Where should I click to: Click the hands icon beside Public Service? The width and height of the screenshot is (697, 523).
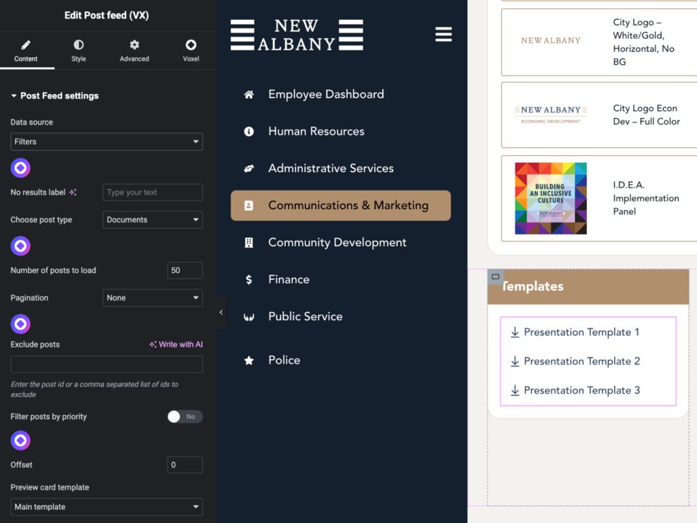(249, 317)
